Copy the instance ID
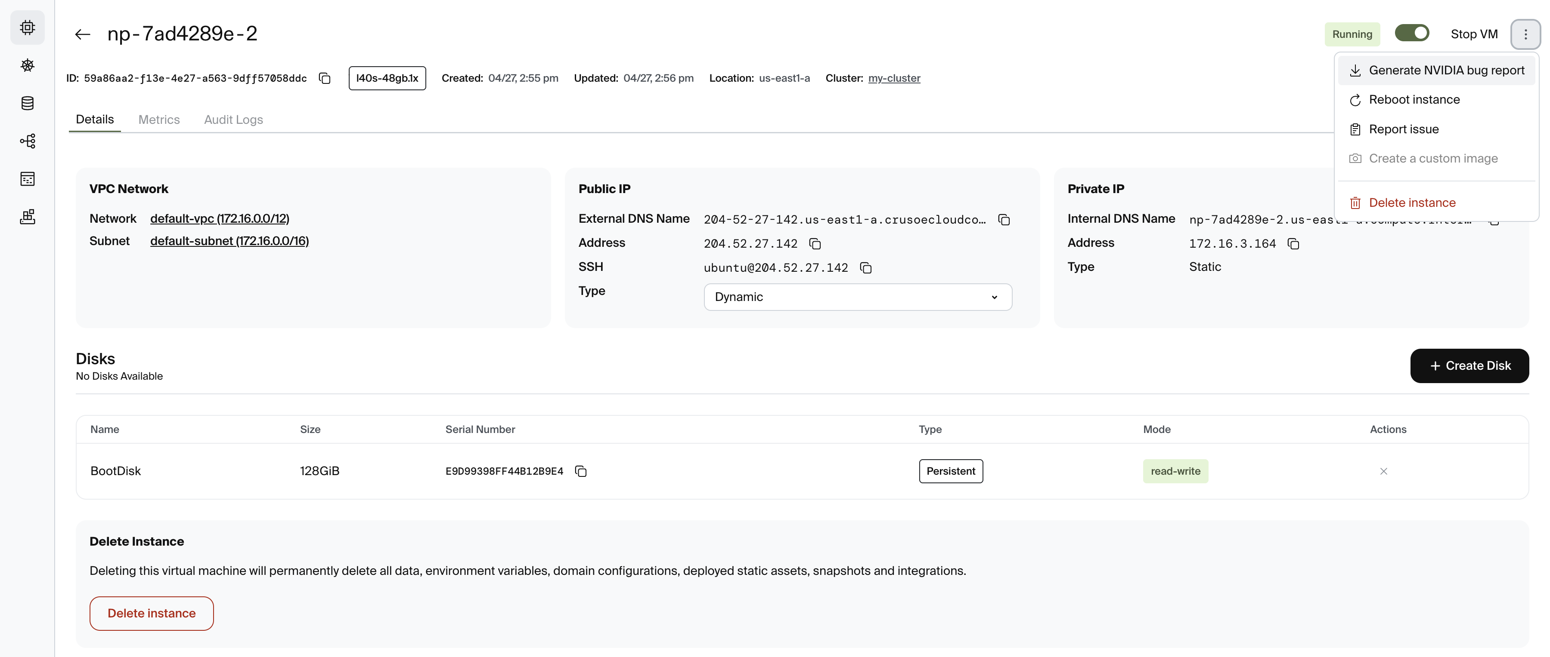The image size is (1550, 657). tap(325, 78)
